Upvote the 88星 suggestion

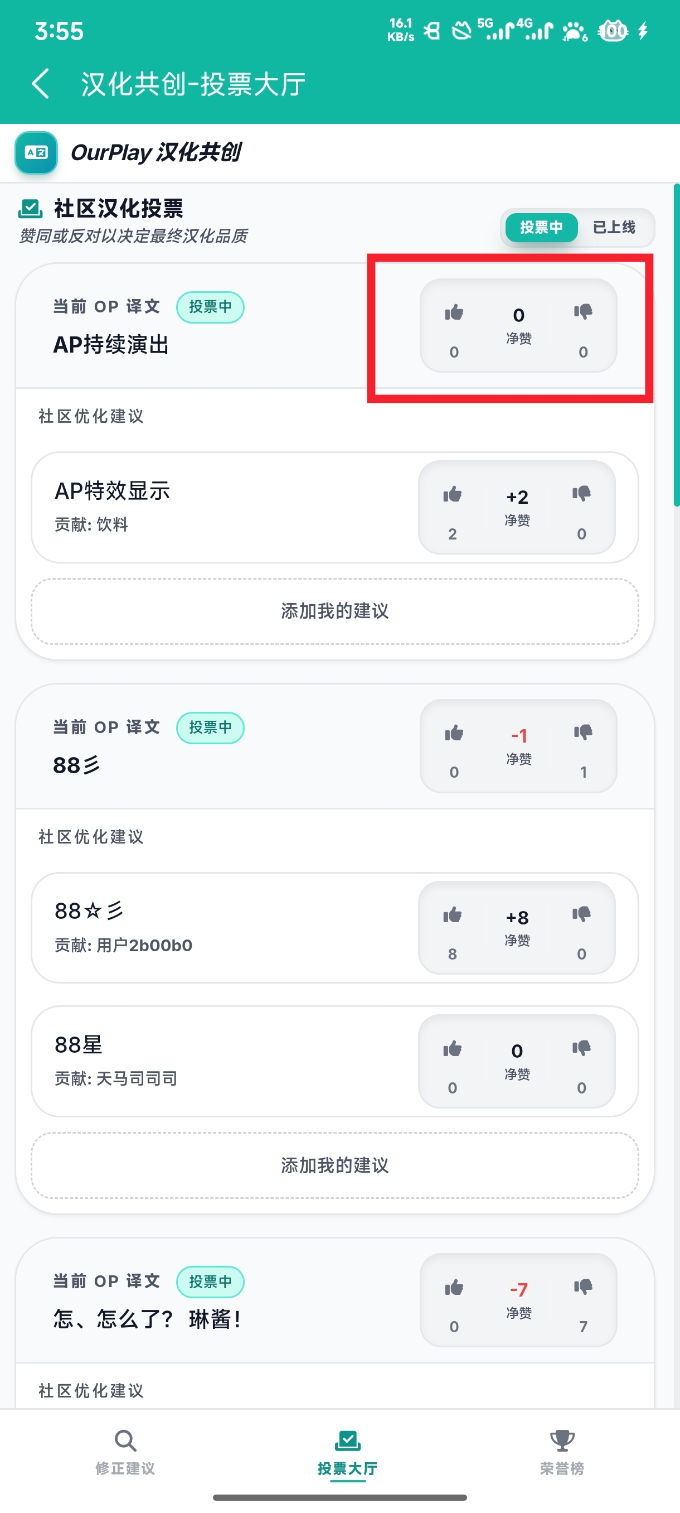[452, 1049]
